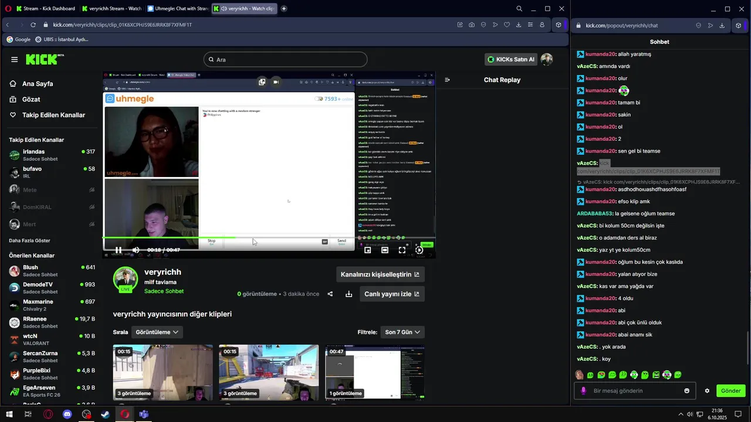
Task: Send chat message with Gönder
Action: click(x=730, y=391)
